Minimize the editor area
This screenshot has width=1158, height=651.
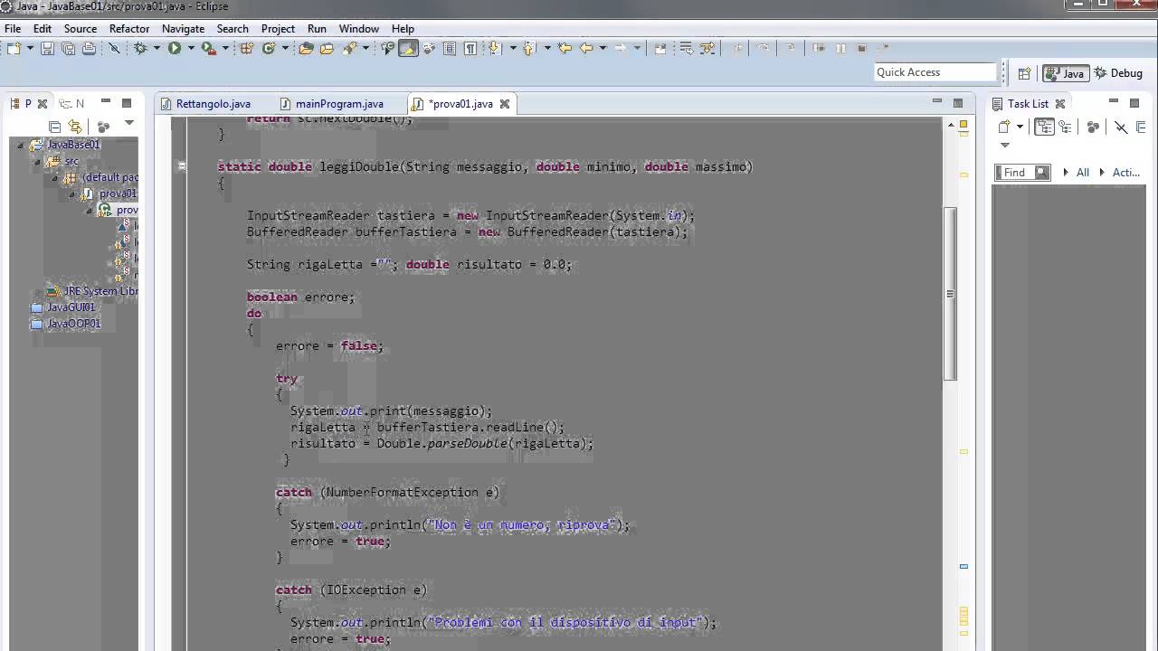[936, 102]
